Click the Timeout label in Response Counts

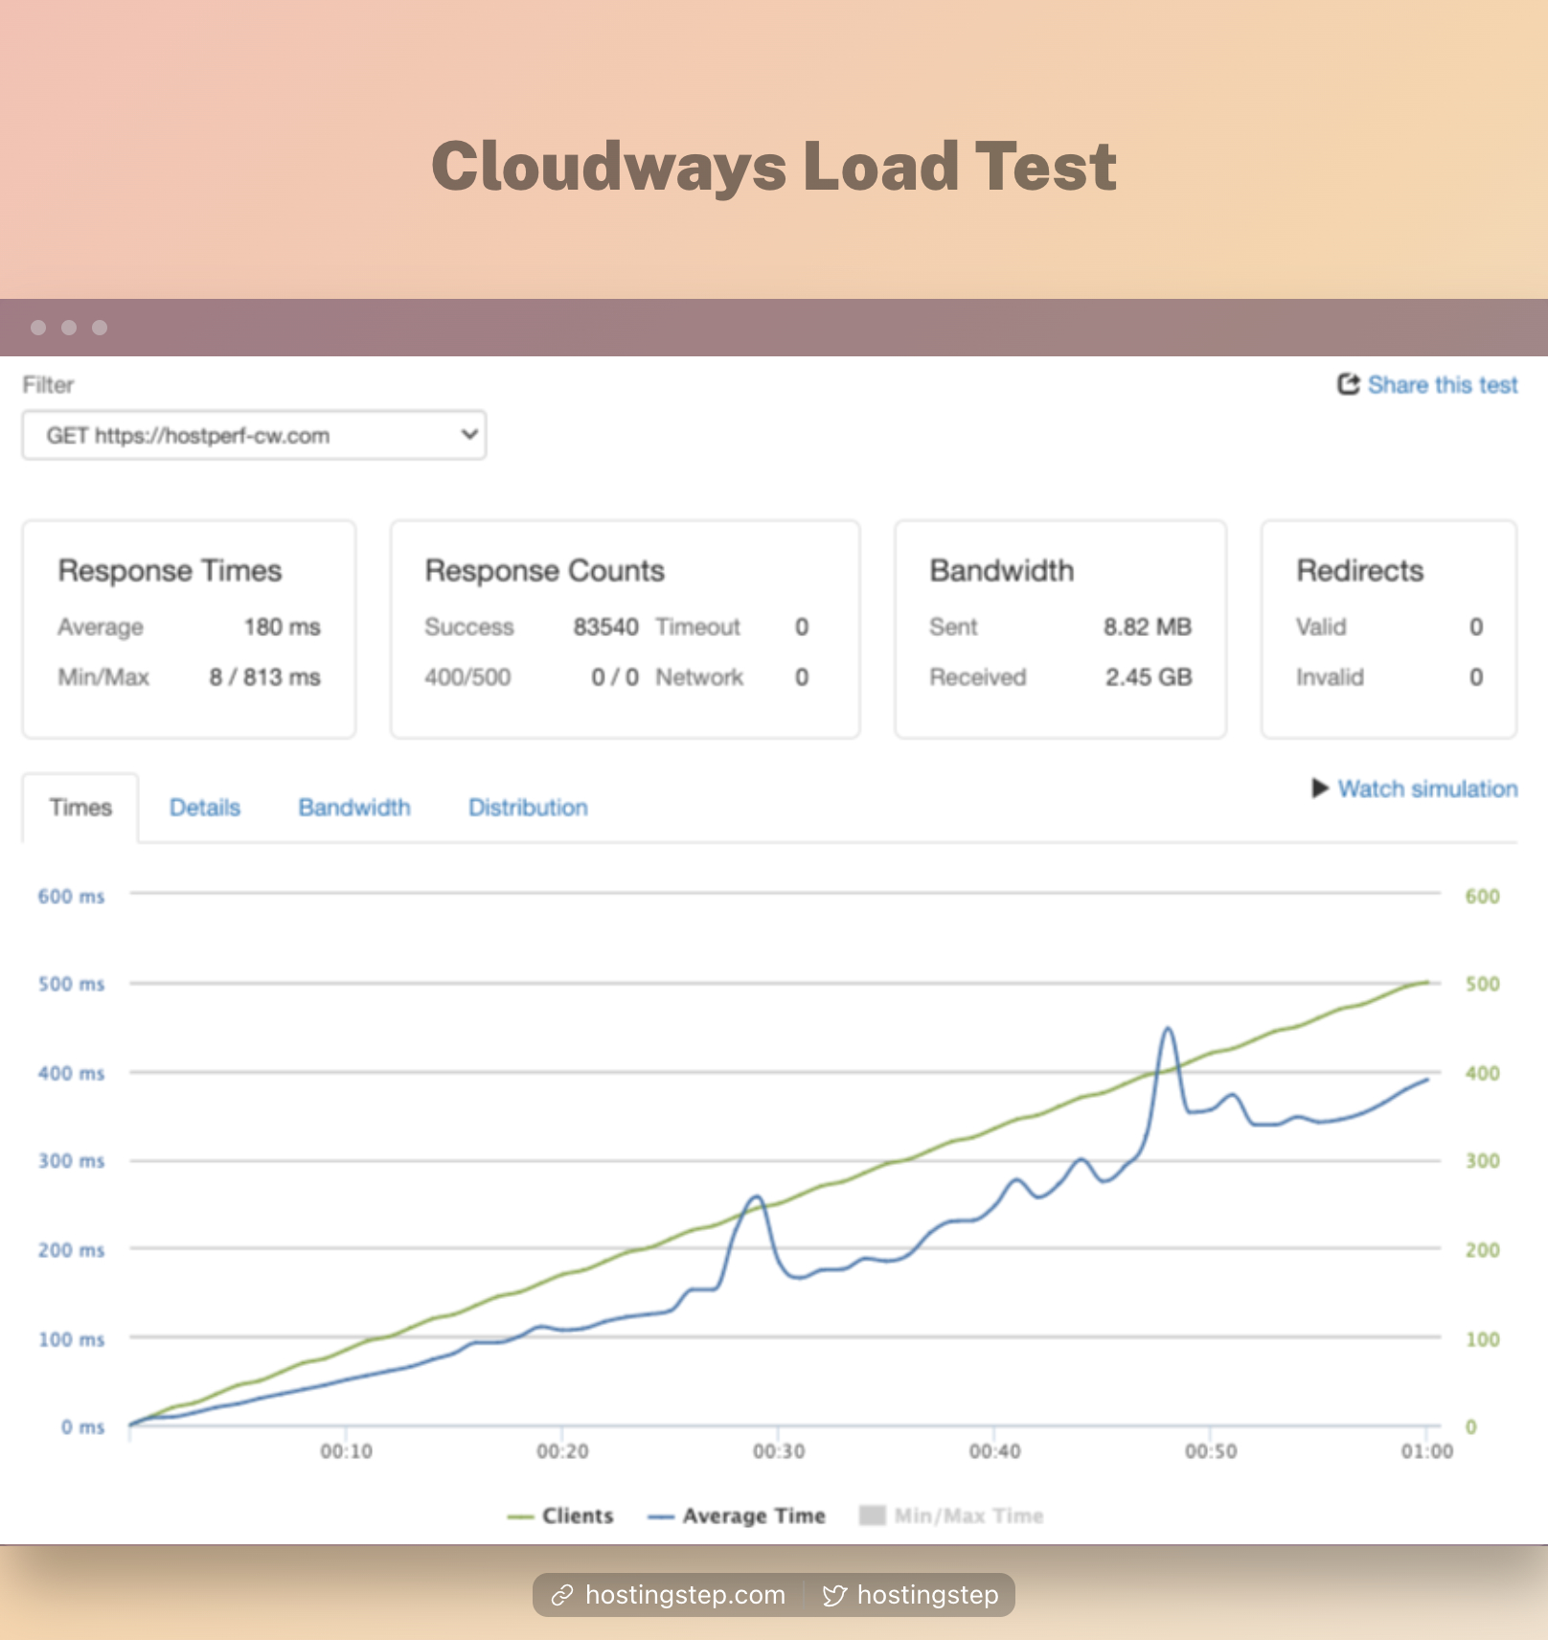tap(697, 626)
